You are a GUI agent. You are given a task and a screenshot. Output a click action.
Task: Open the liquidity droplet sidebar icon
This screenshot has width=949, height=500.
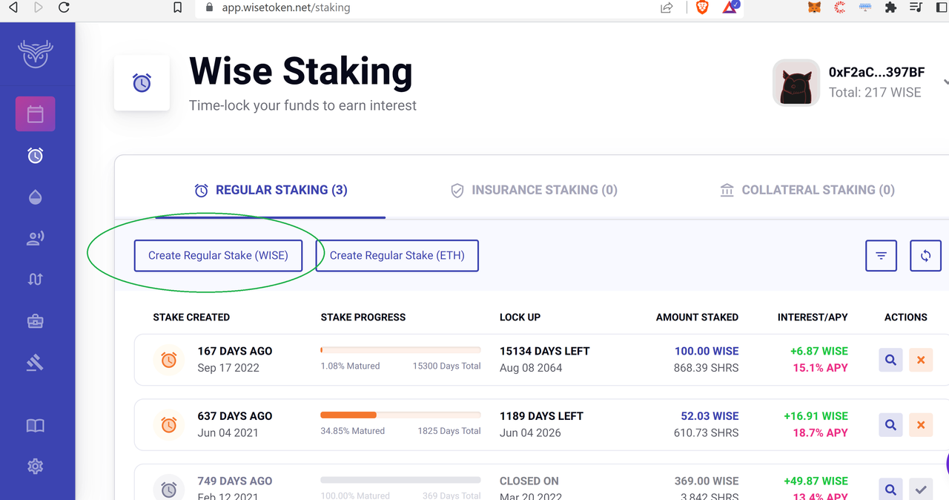pos(36,197)
